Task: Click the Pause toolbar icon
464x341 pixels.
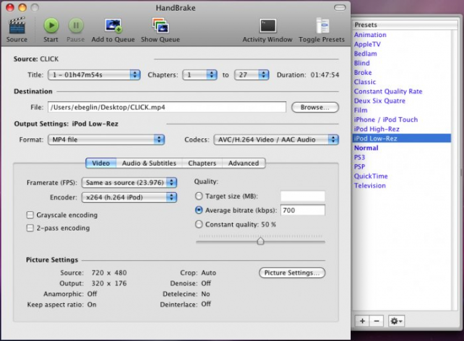Action: pos(75,26)
